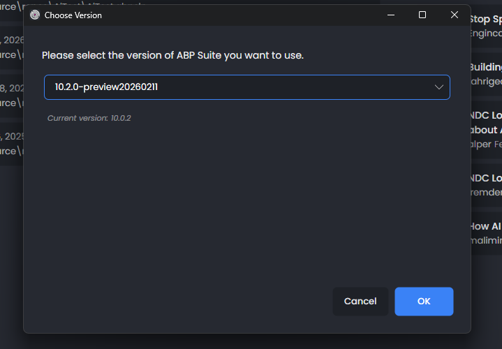Maximize the Choose Version window

(x=422, y=15)
